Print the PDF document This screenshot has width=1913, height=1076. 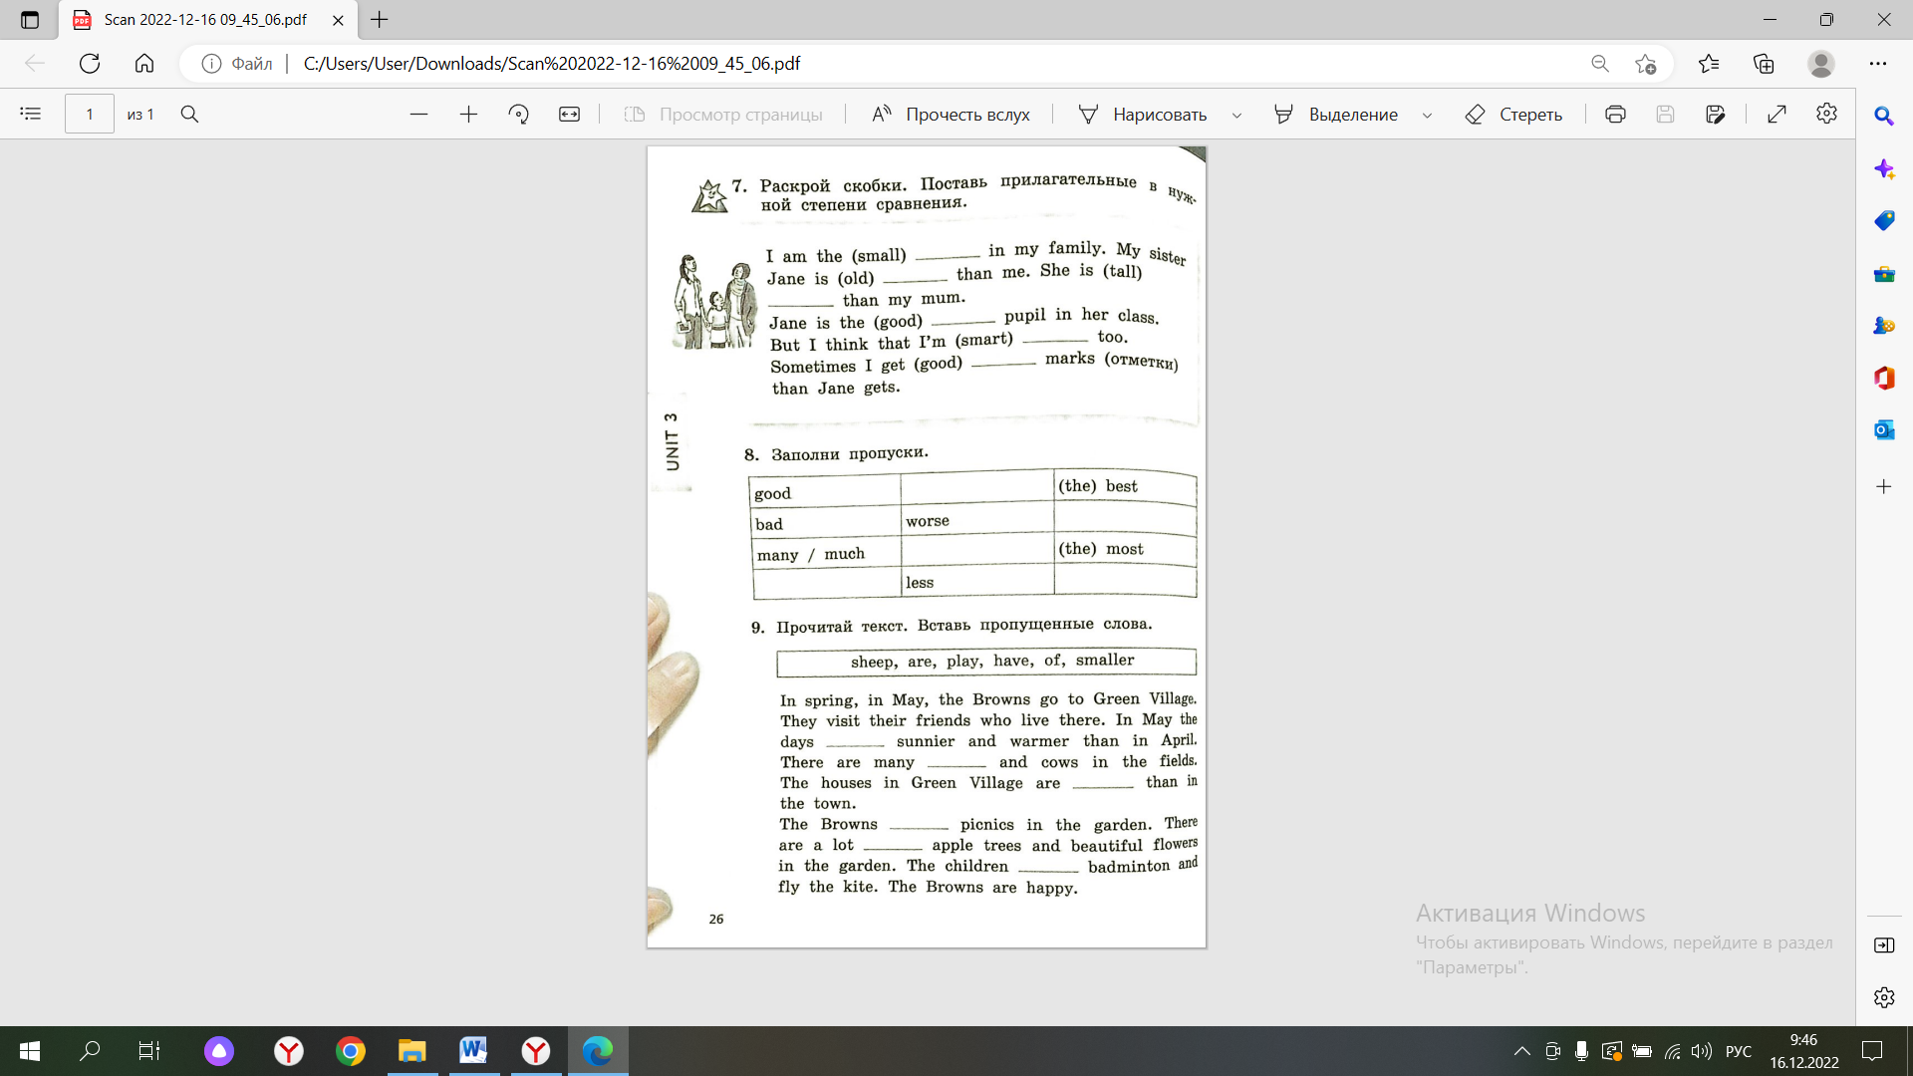[1615, 114]
